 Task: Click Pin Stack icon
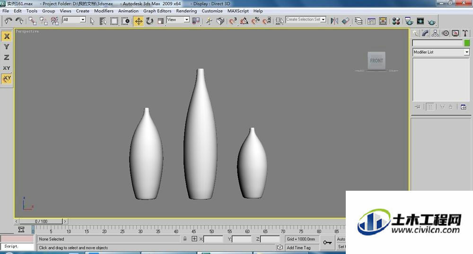tap(418, 107)
